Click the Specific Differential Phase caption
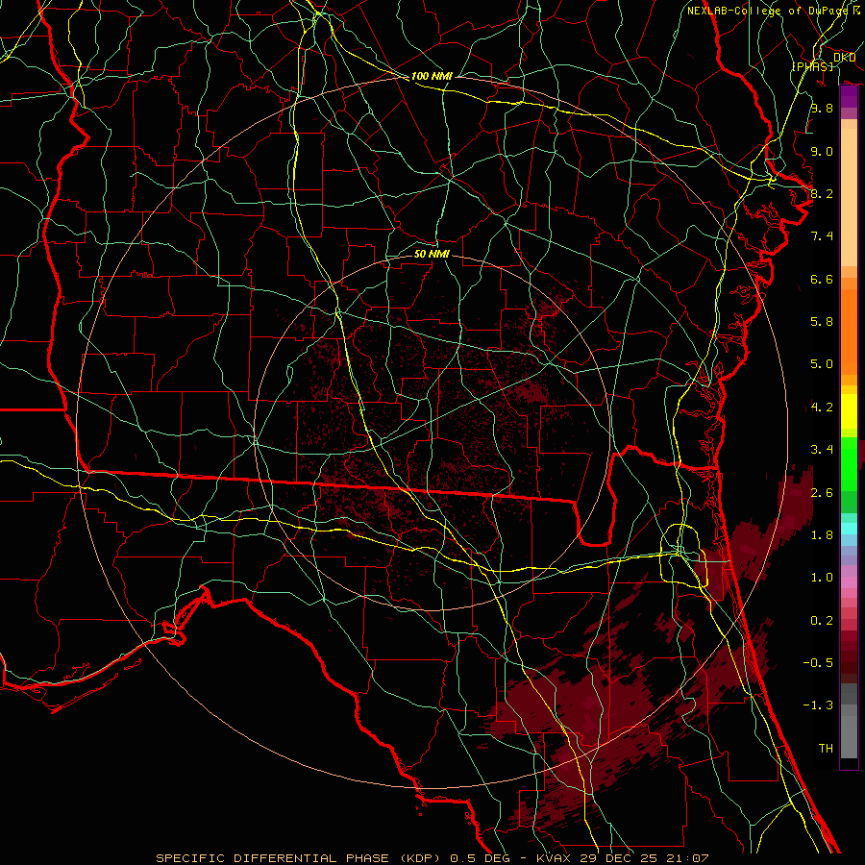 [x=432, y=858]
